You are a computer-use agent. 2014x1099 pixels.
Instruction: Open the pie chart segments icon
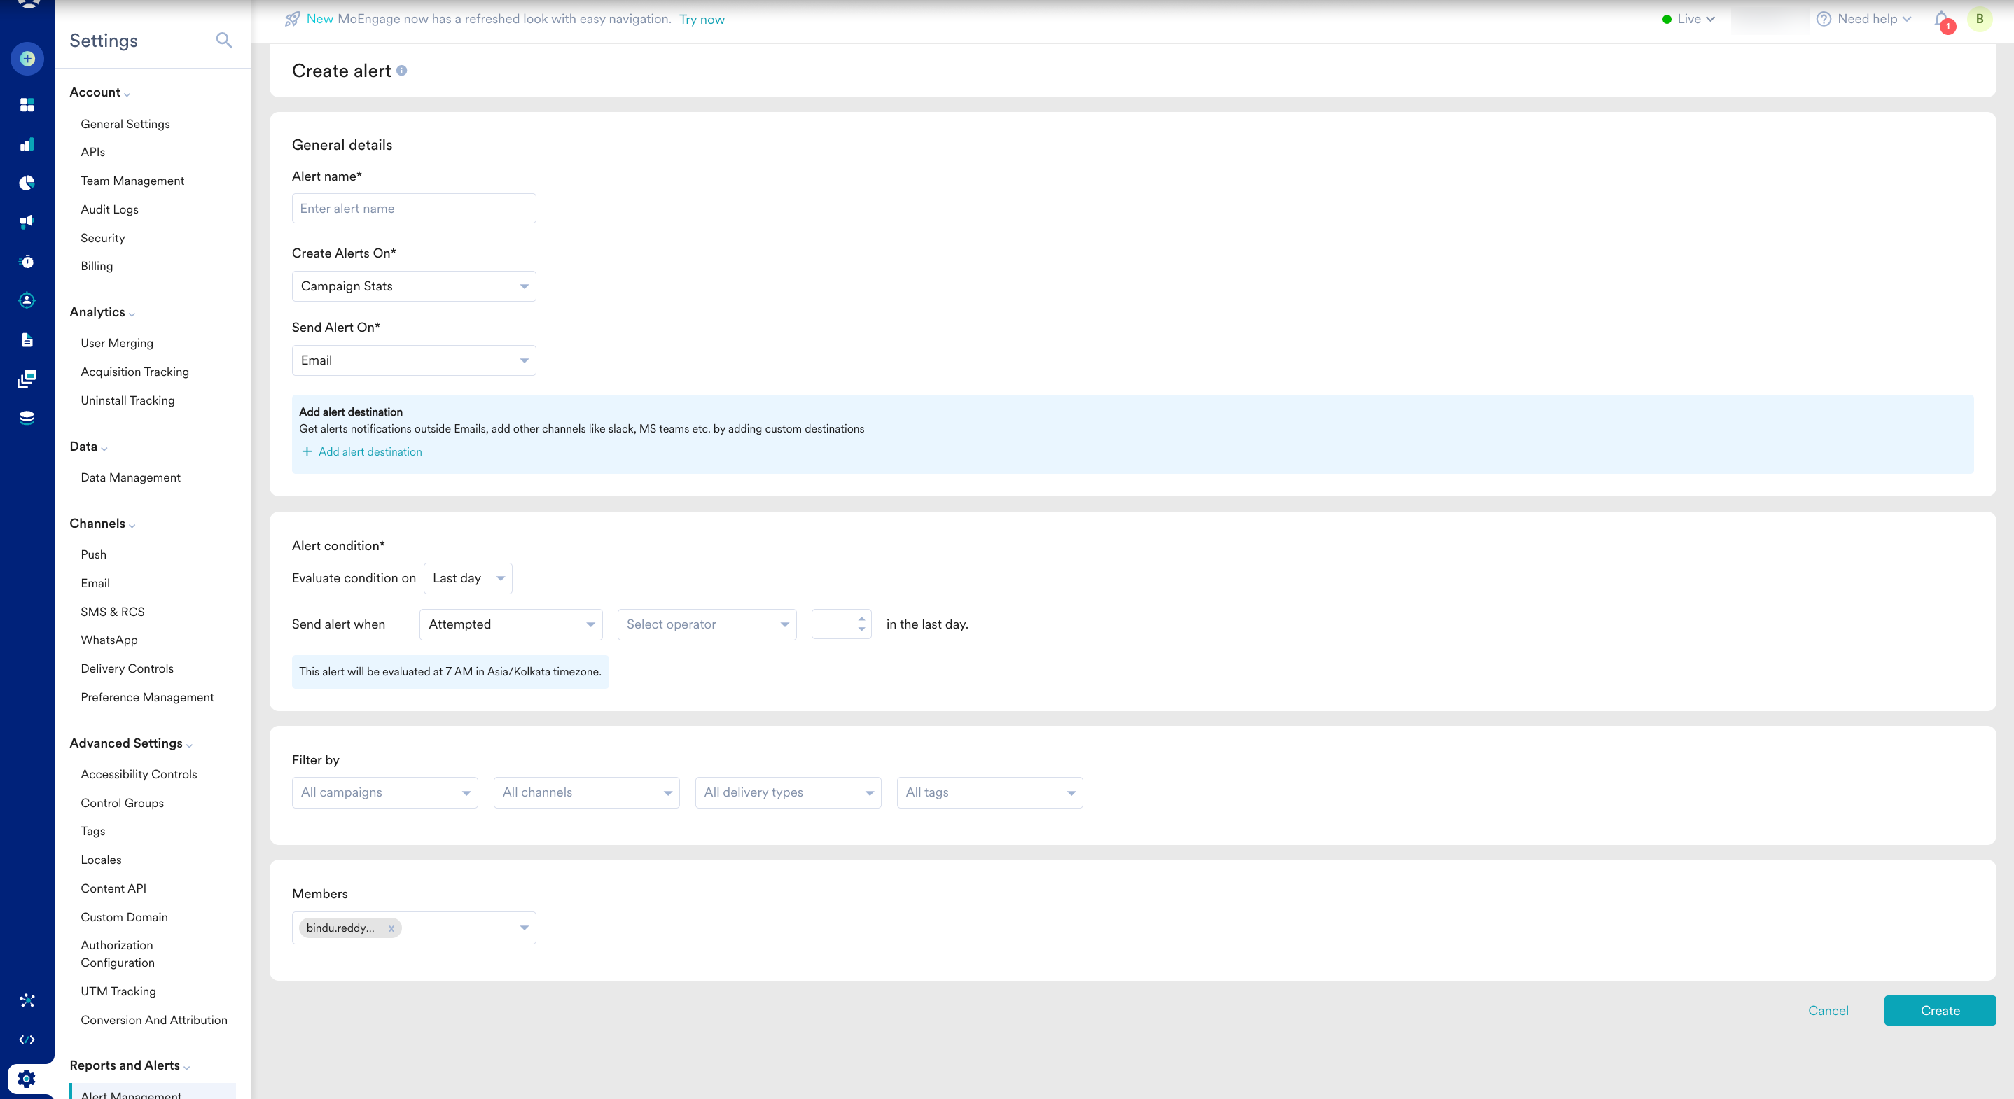[x=27, y=183]
